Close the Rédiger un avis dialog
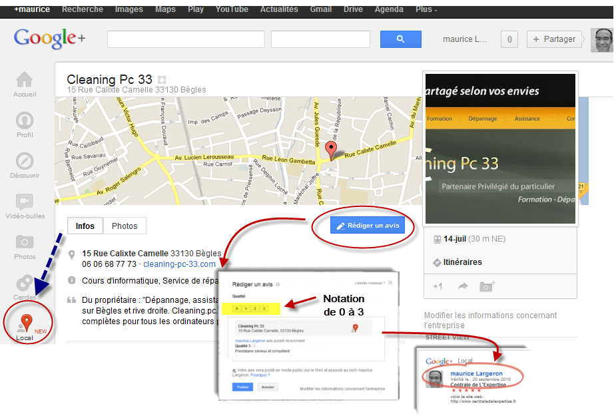Screen dimensions: 616x416 tap(390, 283)
